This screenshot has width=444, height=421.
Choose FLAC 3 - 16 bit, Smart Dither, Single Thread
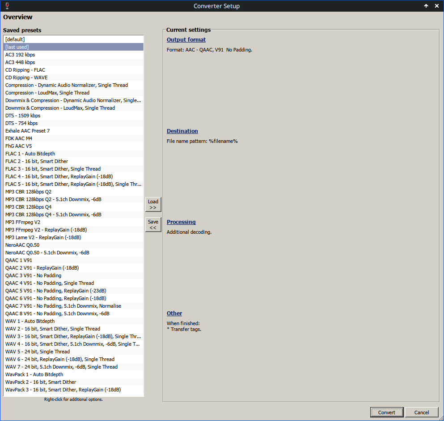coord(73,169)
